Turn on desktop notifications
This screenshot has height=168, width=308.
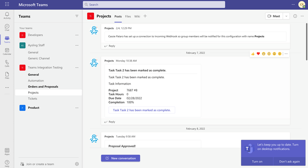point(257,162)
